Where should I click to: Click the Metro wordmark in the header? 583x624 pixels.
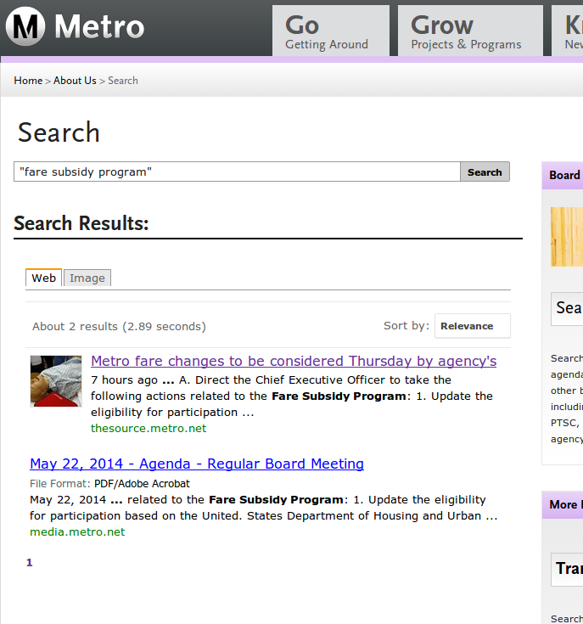tap(99, 26)
